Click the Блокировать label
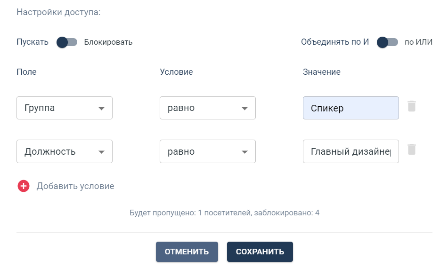This screenshot has height=268, width=448. tap(108, 42)
